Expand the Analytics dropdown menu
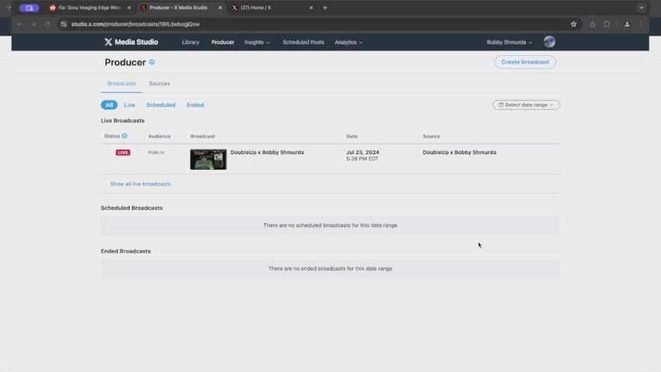The width and height of the screenshot is (661, 372). click(x=348, y=42)
